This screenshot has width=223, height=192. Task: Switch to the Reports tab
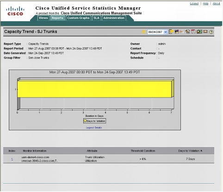click(x=57, y=18)
